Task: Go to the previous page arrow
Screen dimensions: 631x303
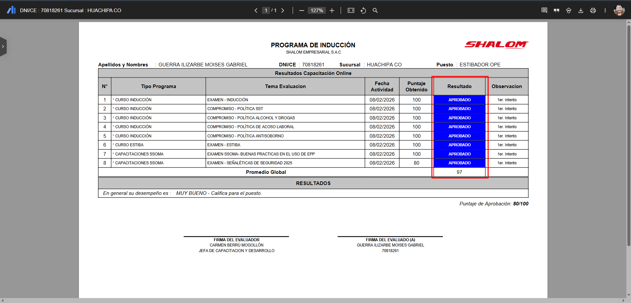Action: click(x=256, y=11)
